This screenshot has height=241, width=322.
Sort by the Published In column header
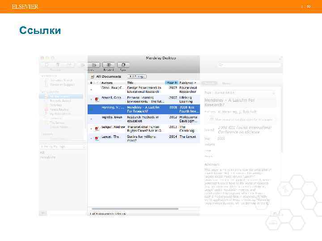pyautogui.click(x=188, y=83)
